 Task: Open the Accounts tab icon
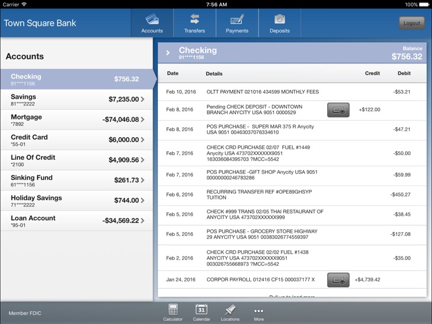tap(152, 19)
